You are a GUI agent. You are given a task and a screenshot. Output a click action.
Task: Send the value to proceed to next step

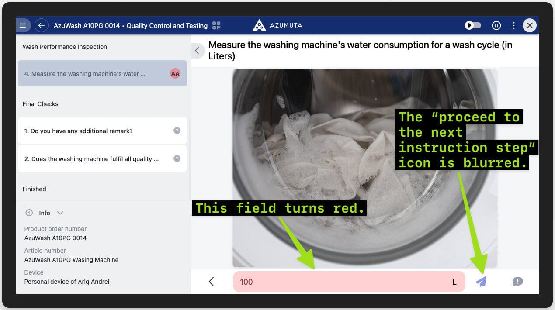tap(481, 282)
